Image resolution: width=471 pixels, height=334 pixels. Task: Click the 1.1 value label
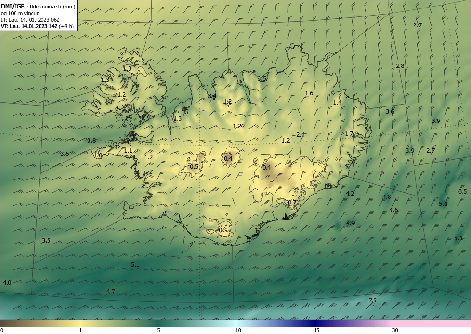128,150
